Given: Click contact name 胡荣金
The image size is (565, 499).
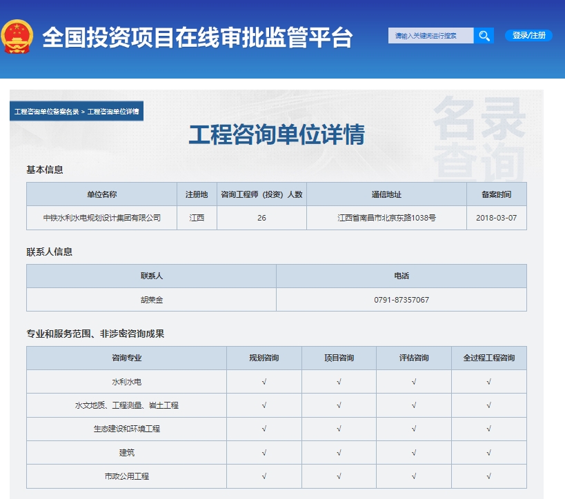Looking at the screenshot, I should click(x=152, y=300).
